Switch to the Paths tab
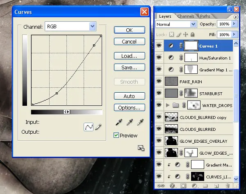Viewport: 246px width, 194px height. tap(205, 16)
